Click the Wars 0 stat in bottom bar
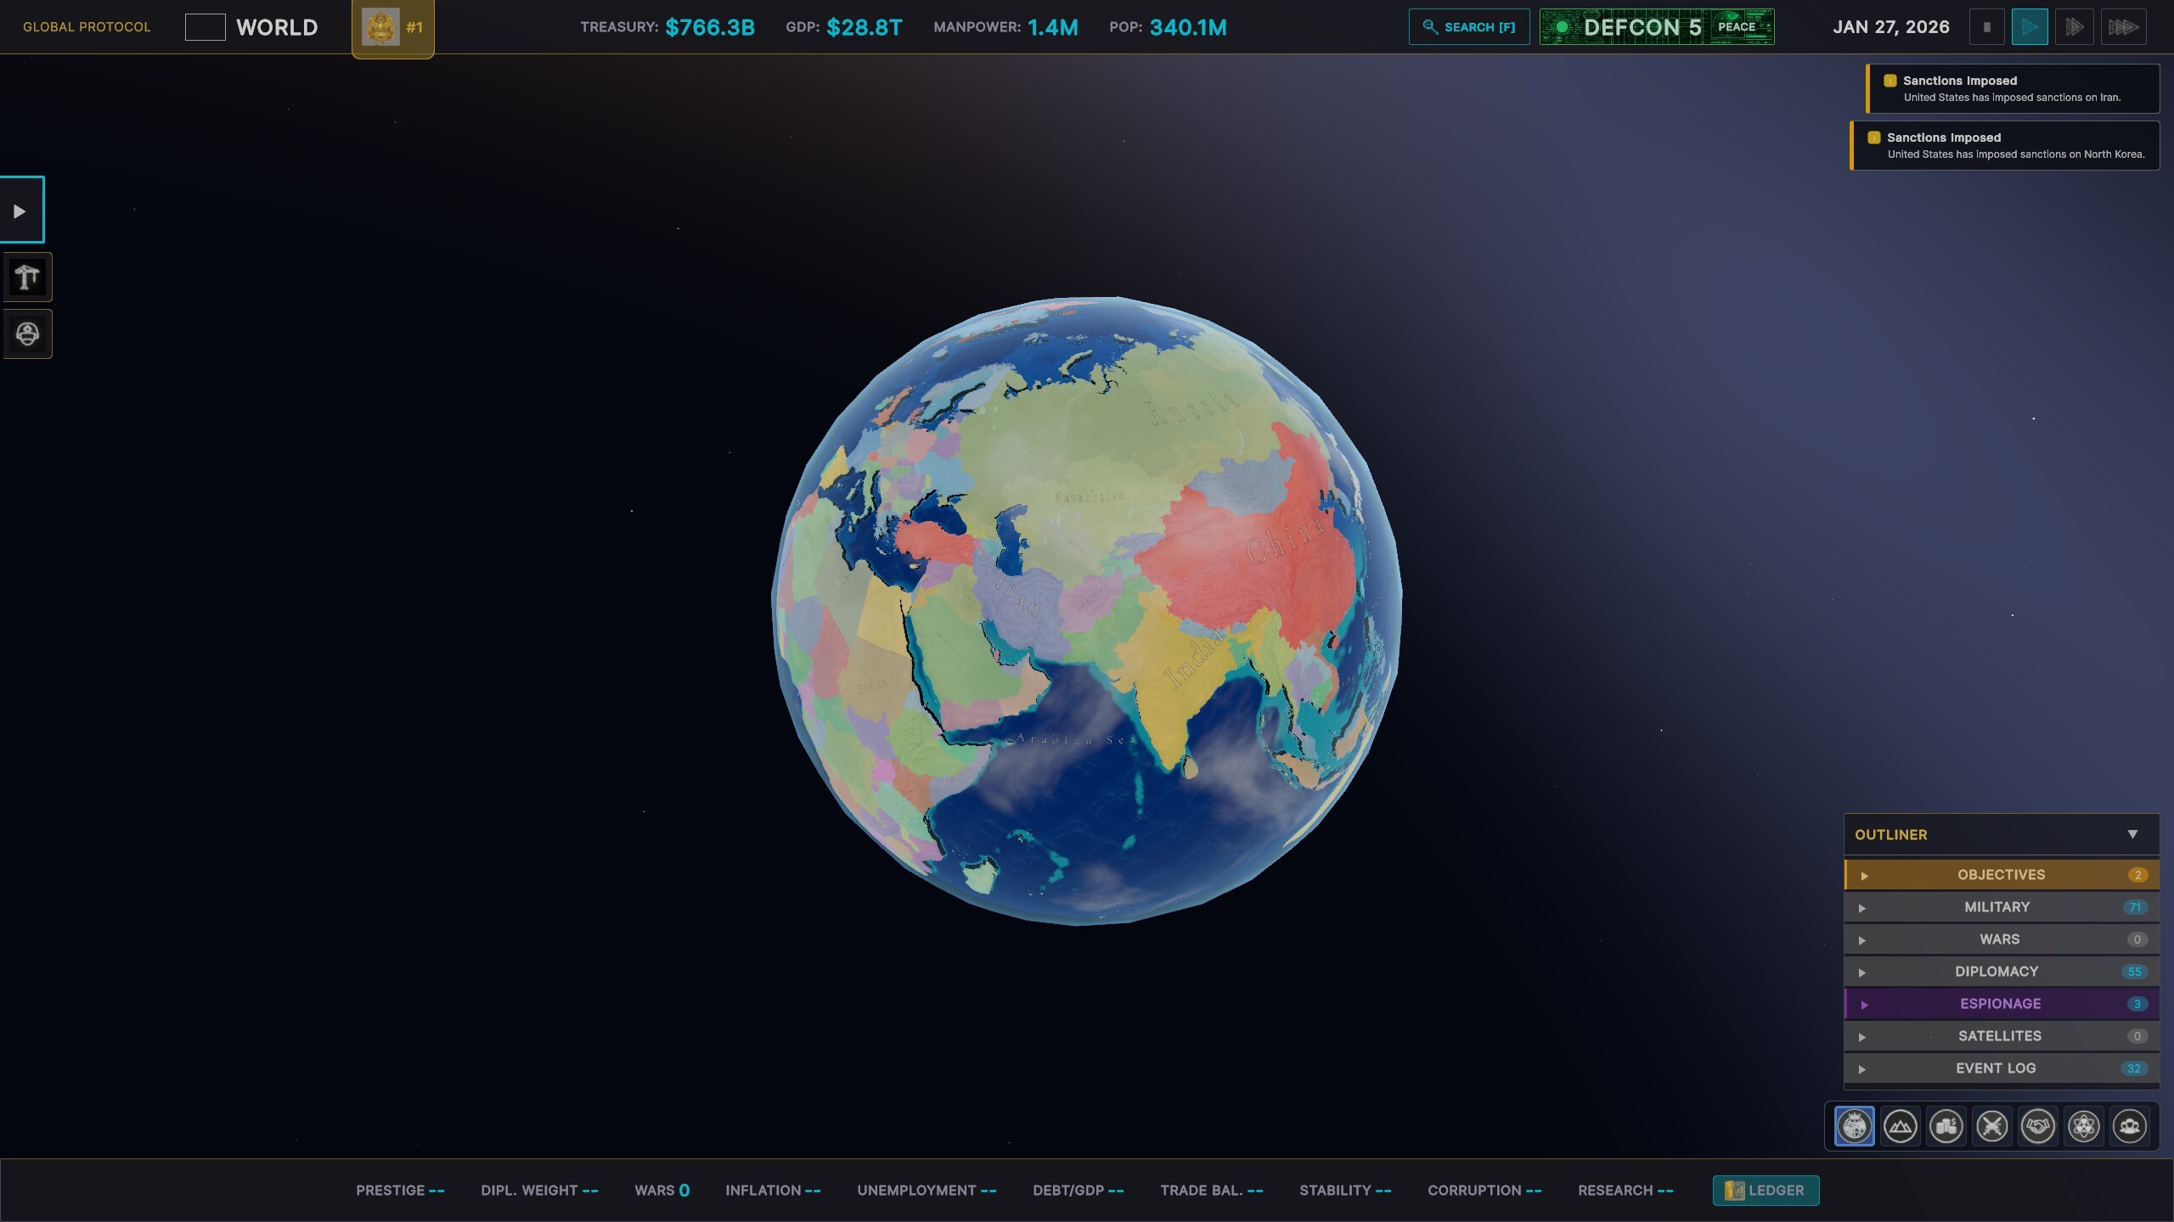 (x=662, y=1191)
